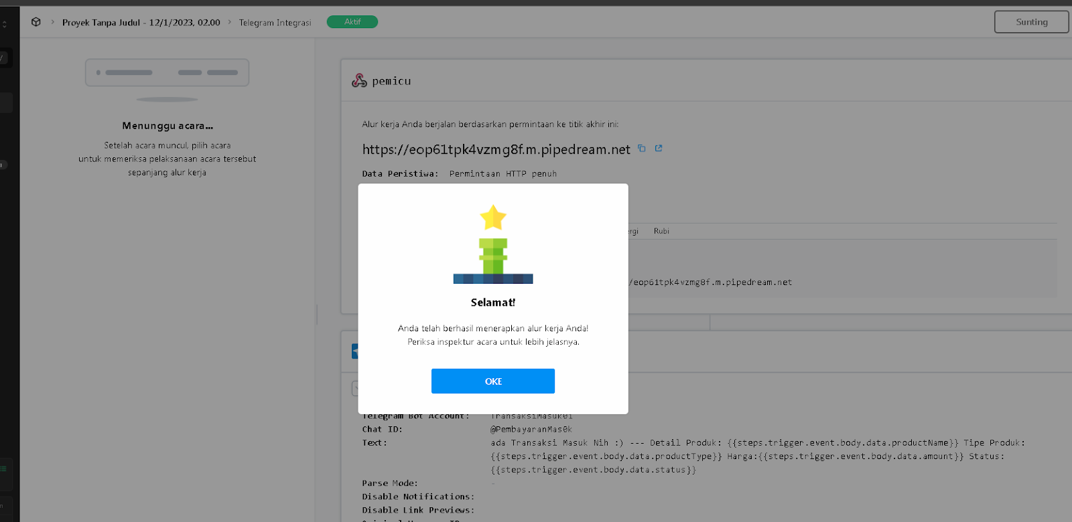Open the Telegram Integrasi breadcrumb
This screenshot has height=522, width=1072.
(x=275, y=22)
